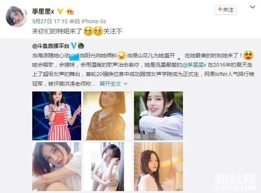Screen dimensions: 261x193
Task: Click the sun emoji in the repost text
Action: click(x=122, y=56)
